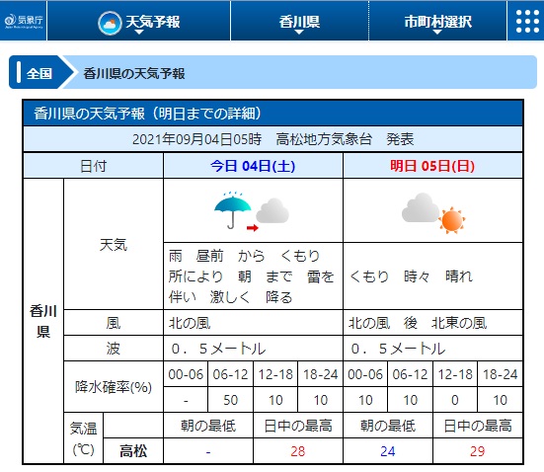Click the table title 香川県の天気予報（明日までの詳細）

click(148, 114)
